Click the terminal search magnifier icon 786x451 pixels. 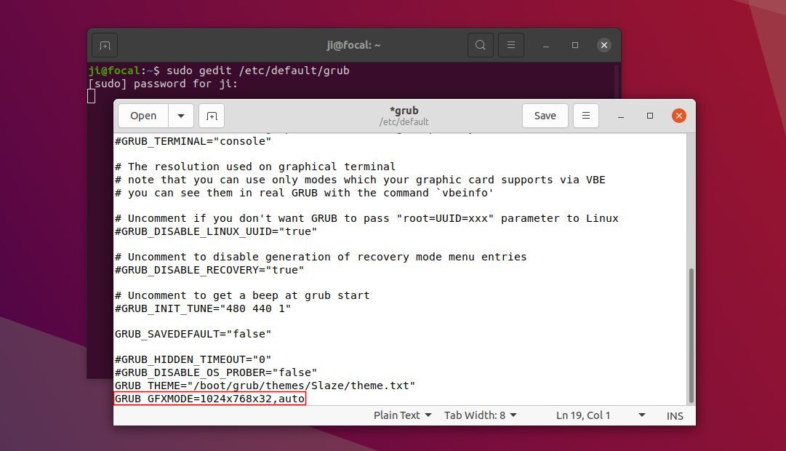pos(480,45)
